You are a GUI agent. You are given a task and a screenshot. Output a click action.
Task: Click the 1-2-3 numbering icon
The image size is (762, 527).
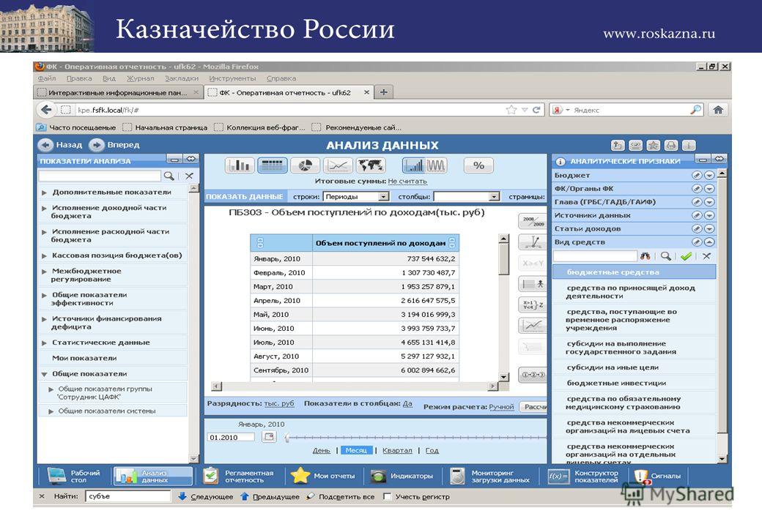tap(533, 375)
